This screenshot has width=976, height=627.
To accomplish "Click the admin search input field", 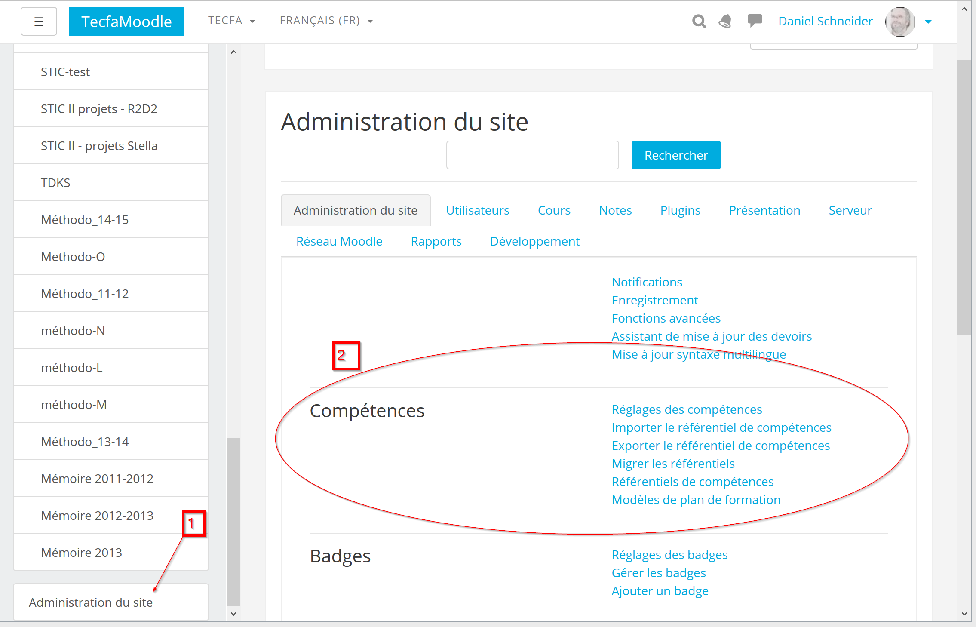I will coord(533,155).
